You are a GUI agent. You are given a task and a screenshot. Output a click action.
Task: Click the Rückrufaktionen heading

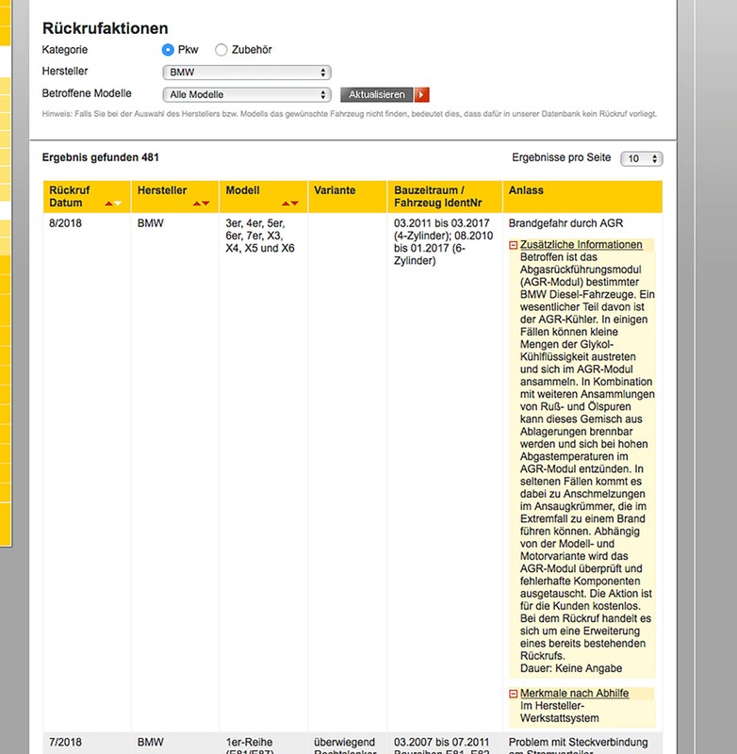(x=106, y=28)
